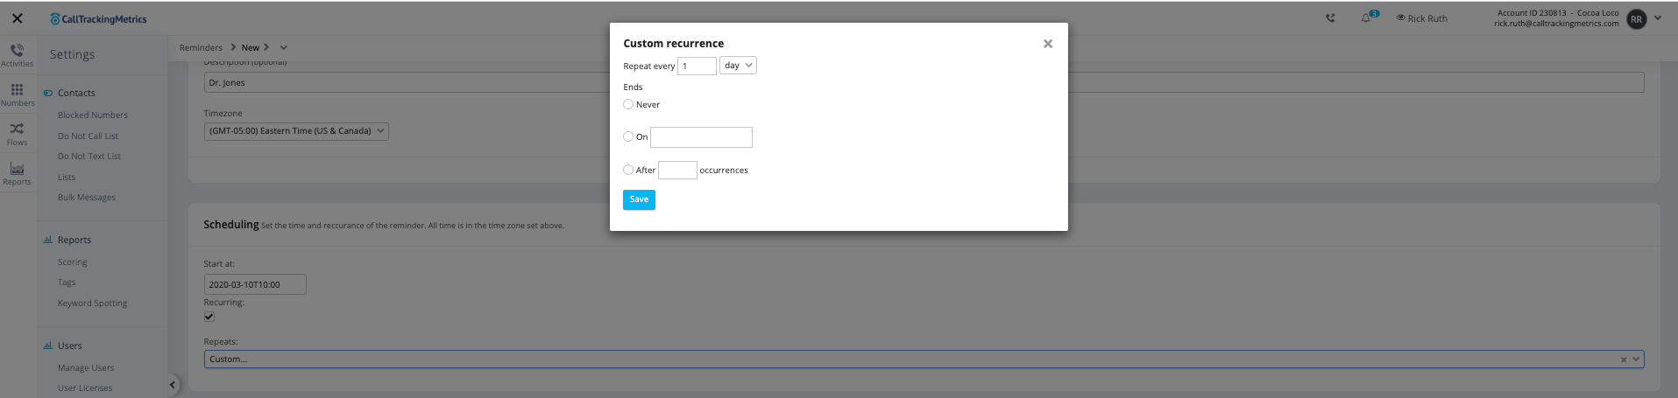Collapse the Contacts settings section
The image size is (1678, 398).
coord(75,93)
